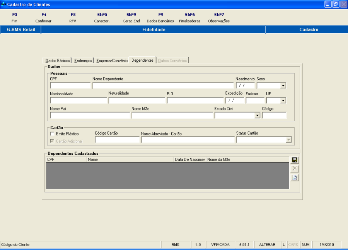Focus the CPF input field
The height and width of the screenshot is (250, 348).
click(x=70, y=86)
